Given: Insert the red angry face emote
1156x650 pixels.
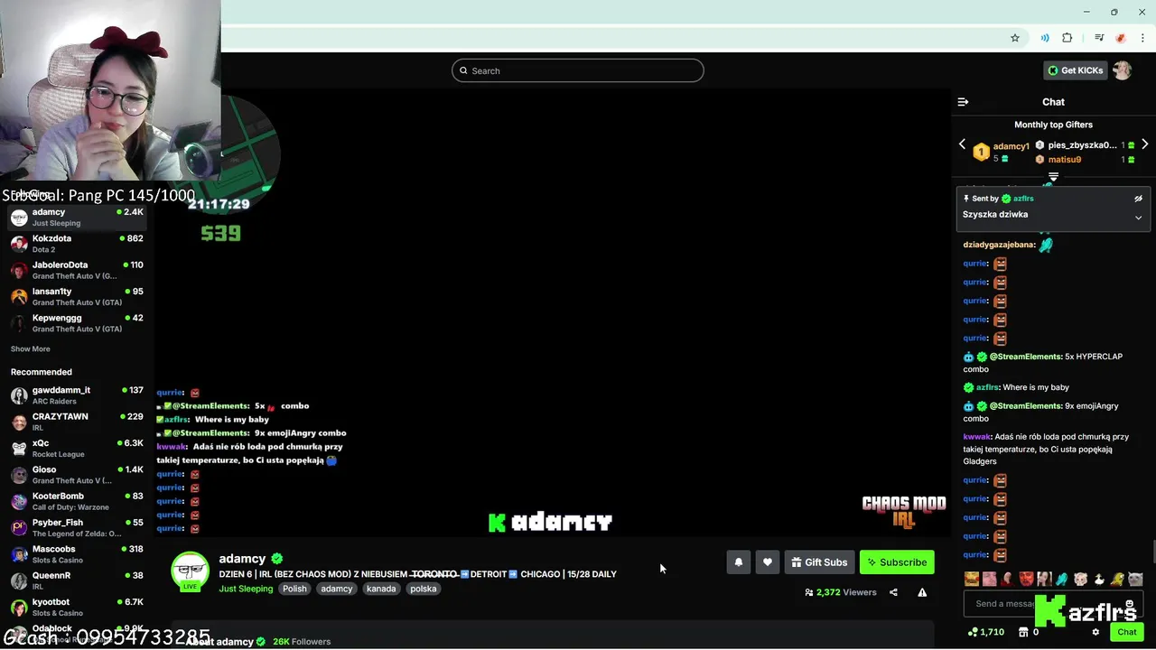Looking at the screenshot, I should [x=1026, y=579].
